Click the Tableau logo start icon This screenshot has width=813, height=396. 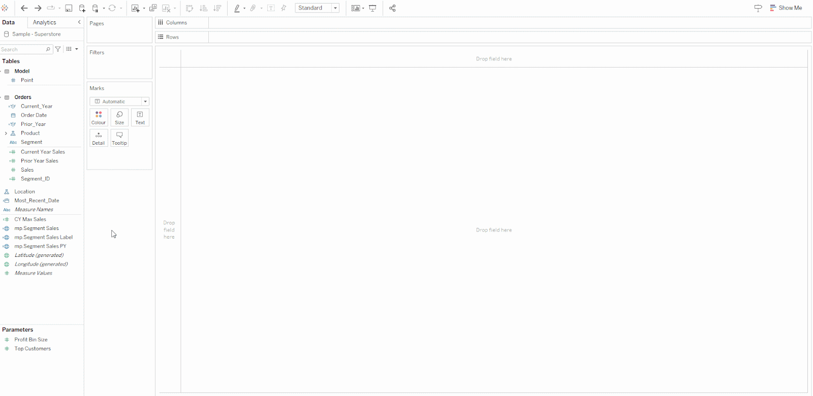5,8
